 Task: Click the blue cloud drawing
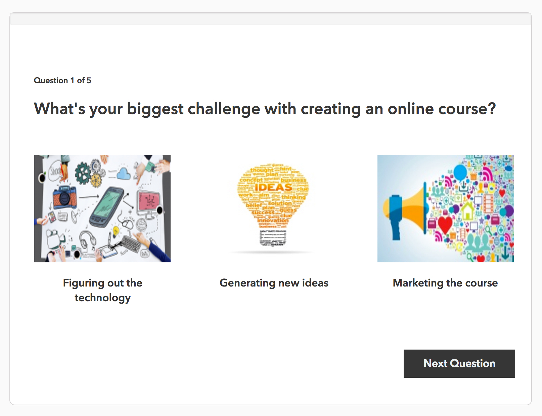124,173
